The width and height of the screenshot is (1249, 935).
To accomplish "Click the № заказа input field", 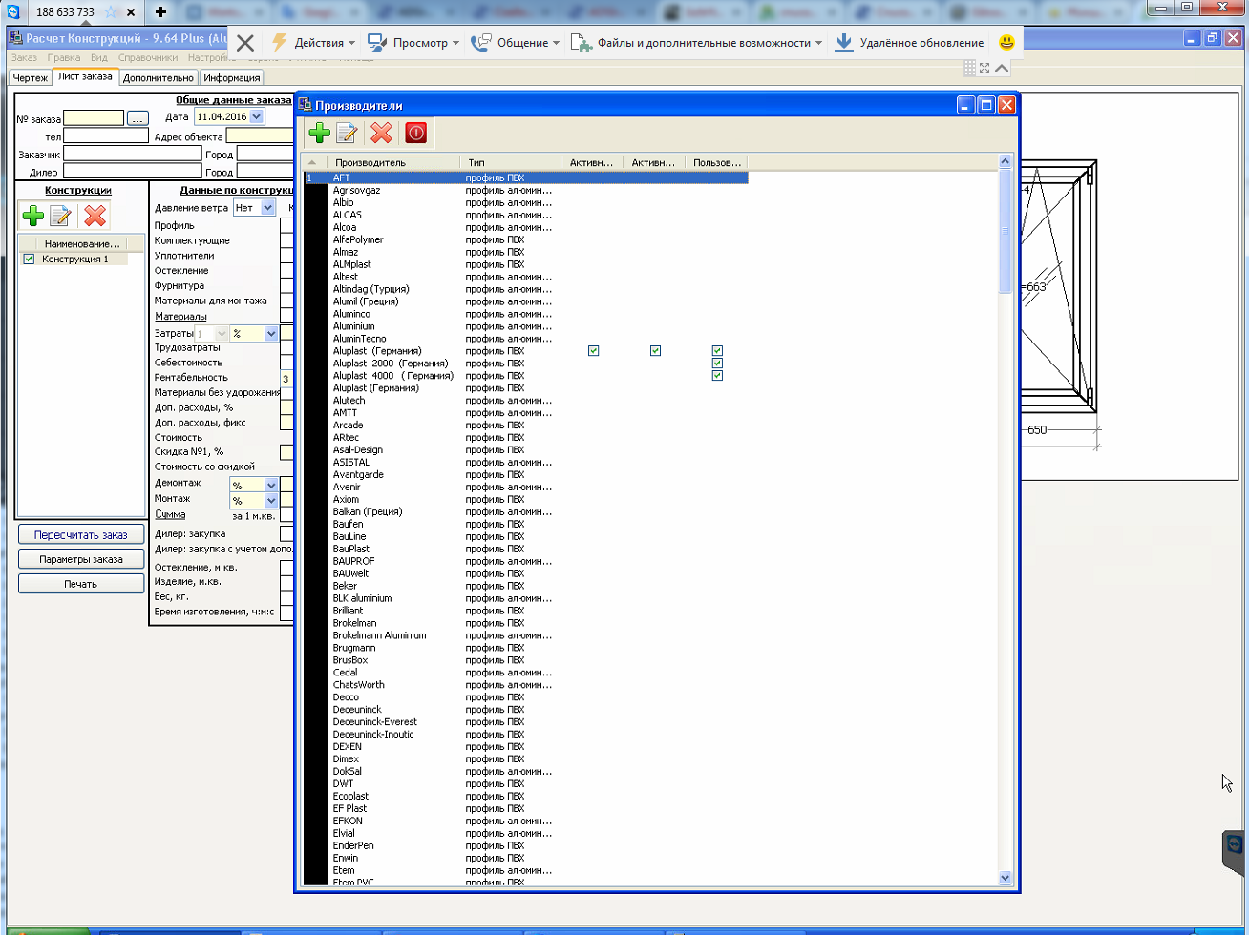I will click(x=94, y=118).
